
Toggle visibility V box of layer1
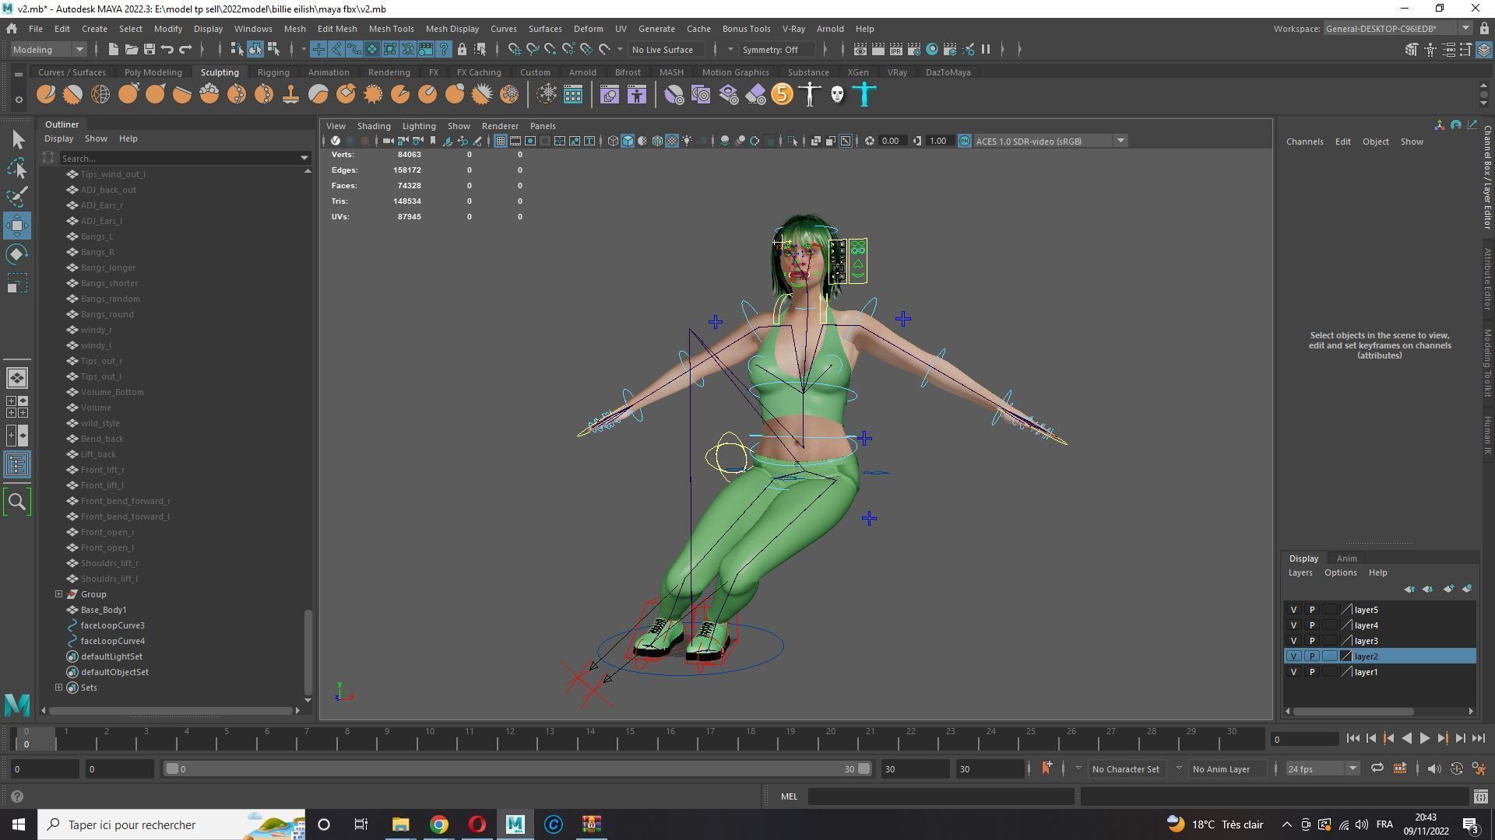(x=1293, y=672)
